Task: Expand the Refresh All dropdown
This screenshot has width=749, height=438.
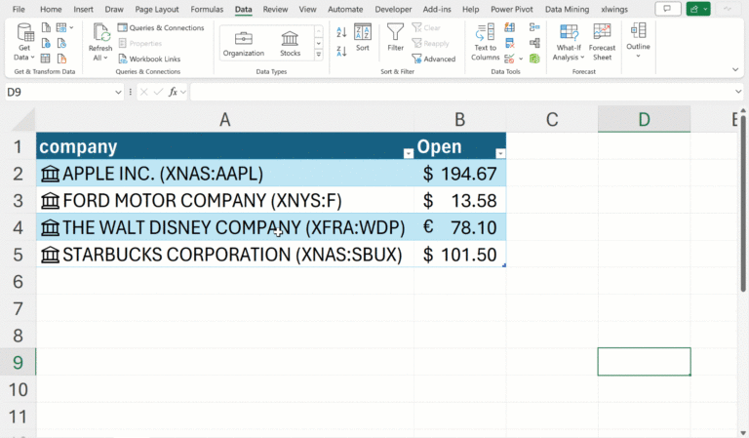Action: [99, 59]
